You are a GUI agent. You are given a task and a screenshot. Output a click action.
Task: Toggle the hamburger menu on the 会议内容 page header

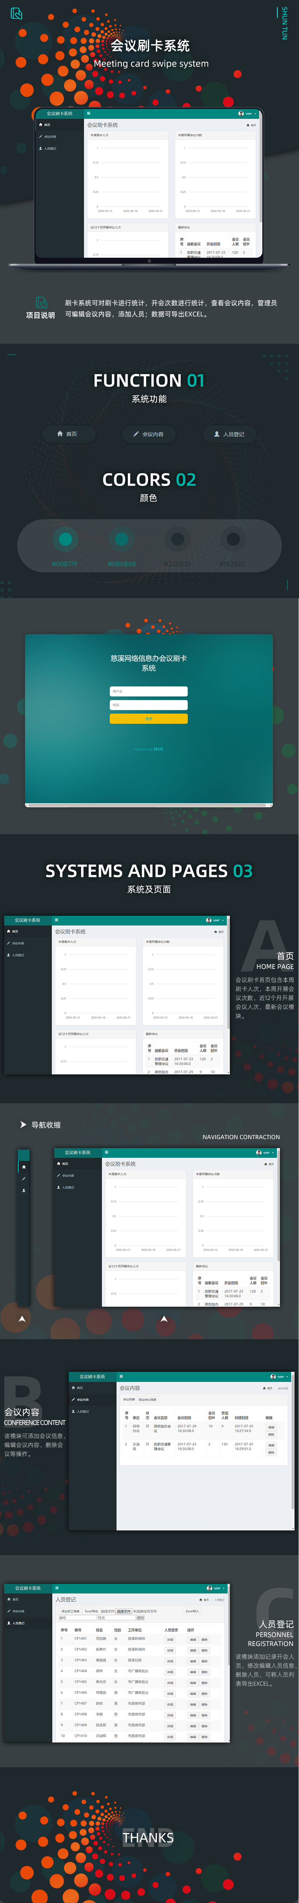tap(122, 1376)
